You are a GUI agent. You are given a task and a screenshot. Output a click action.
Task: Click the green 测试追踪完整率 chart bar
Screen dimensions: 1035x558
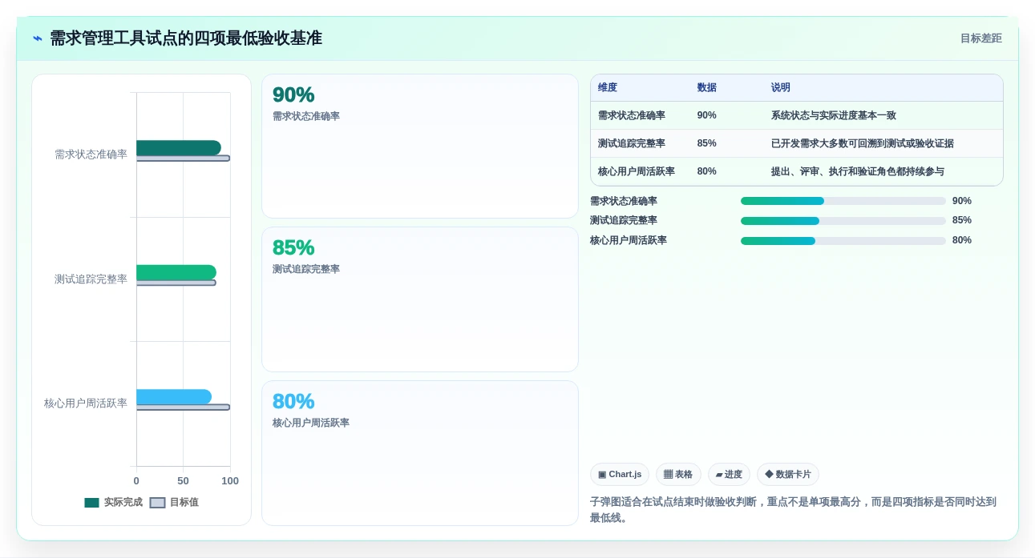176,272
